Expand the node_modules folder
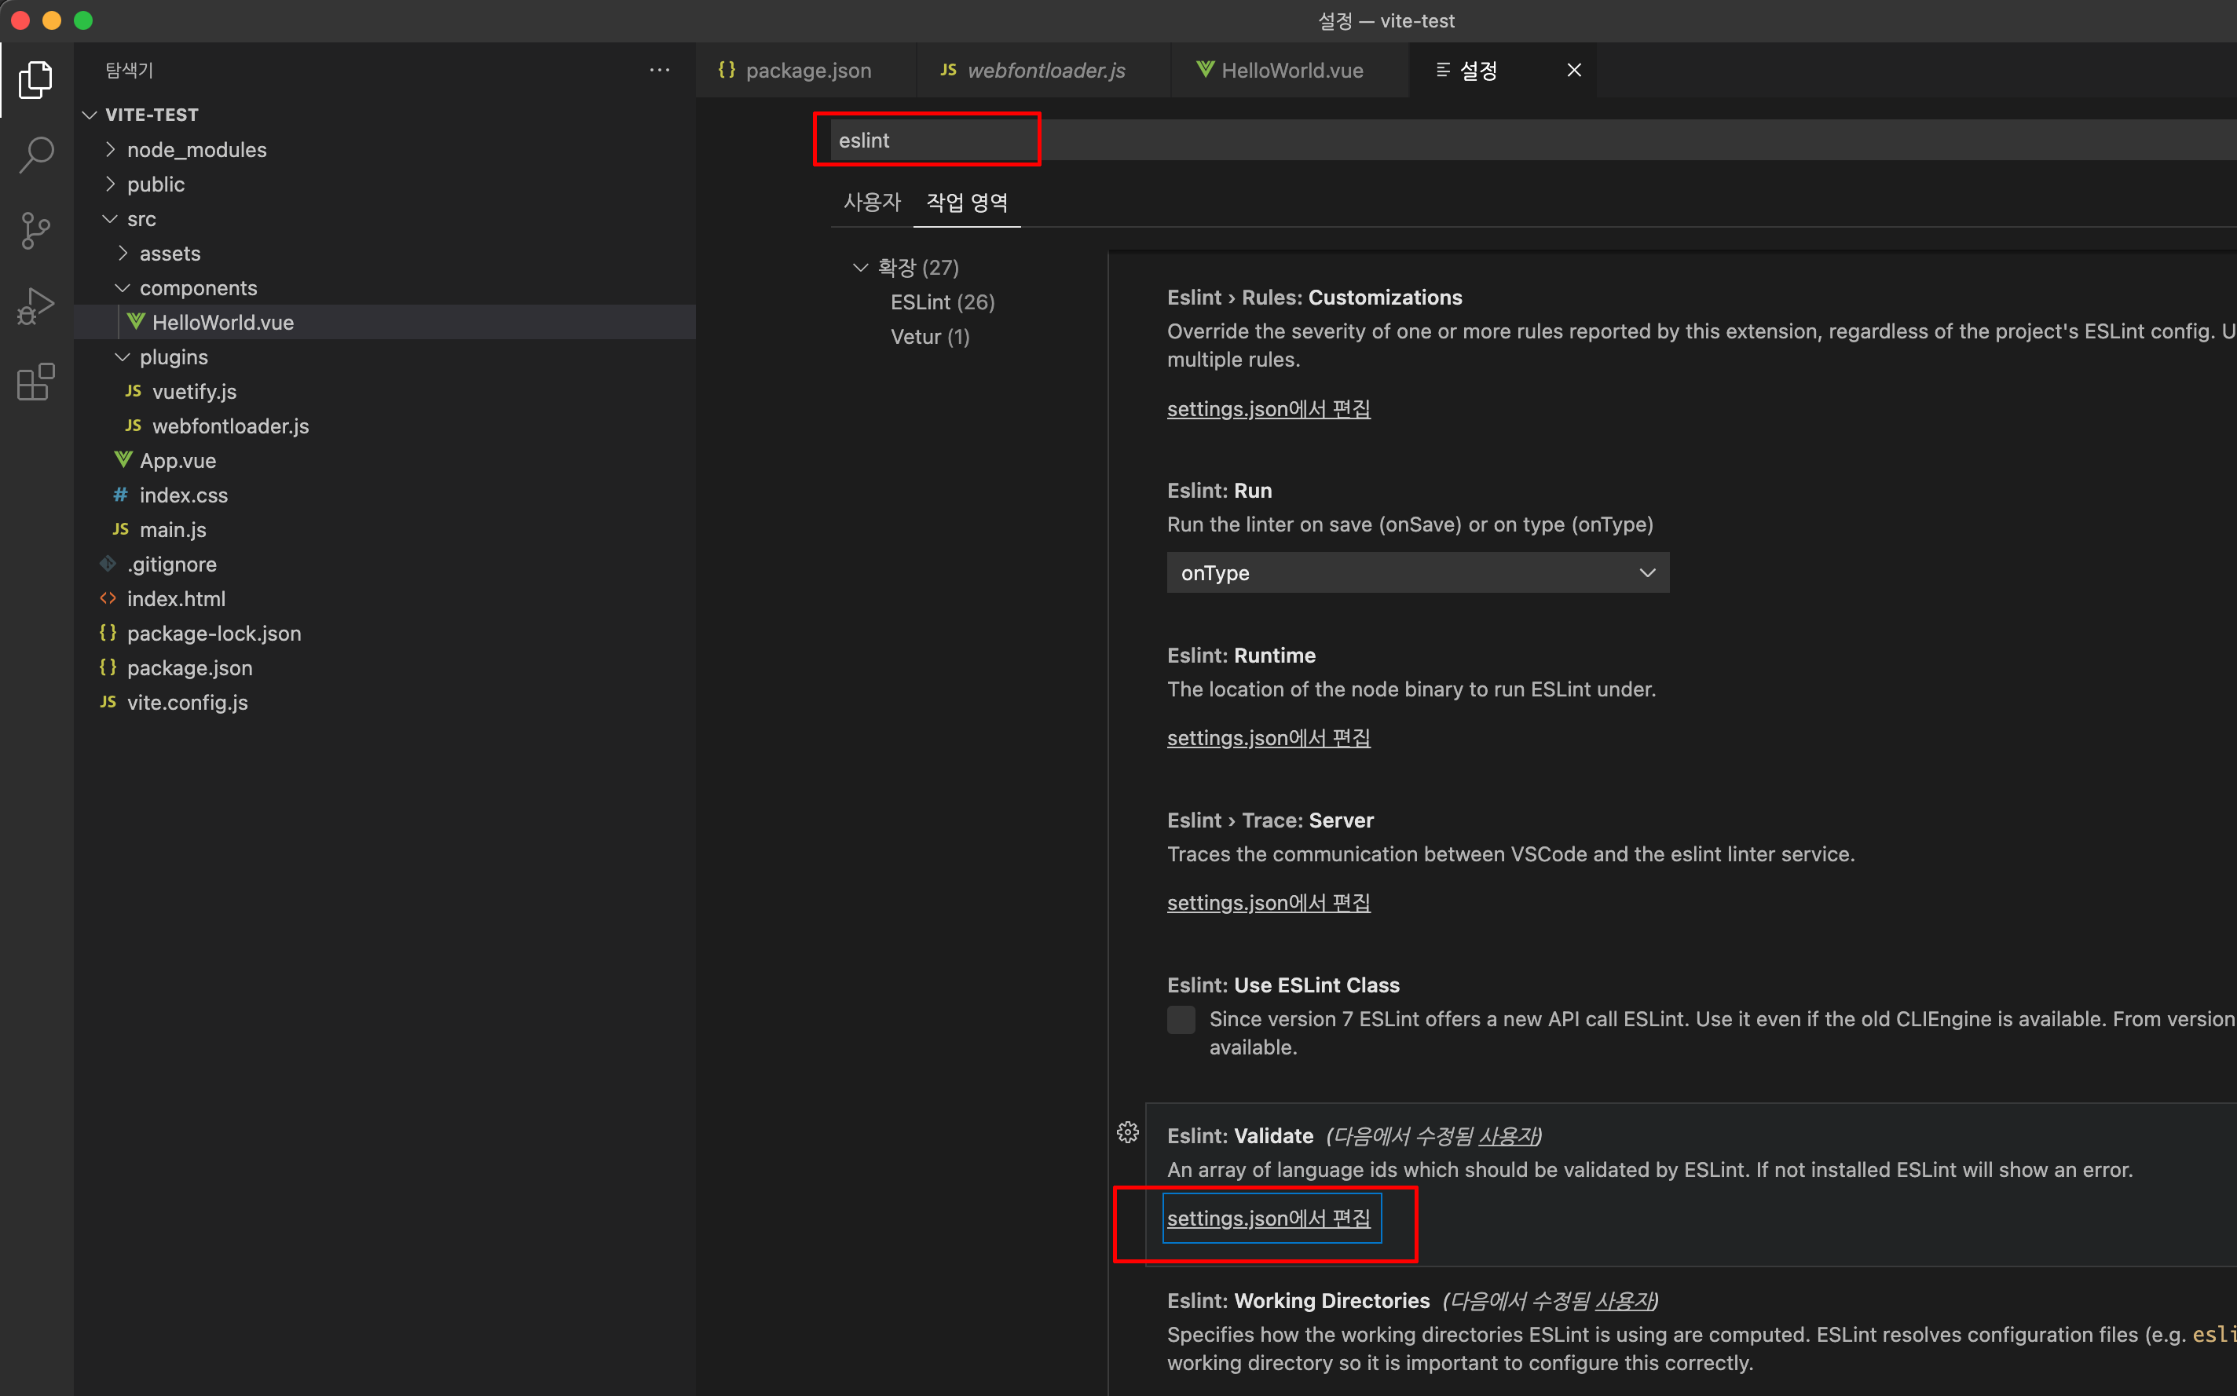 coord(196,149)
